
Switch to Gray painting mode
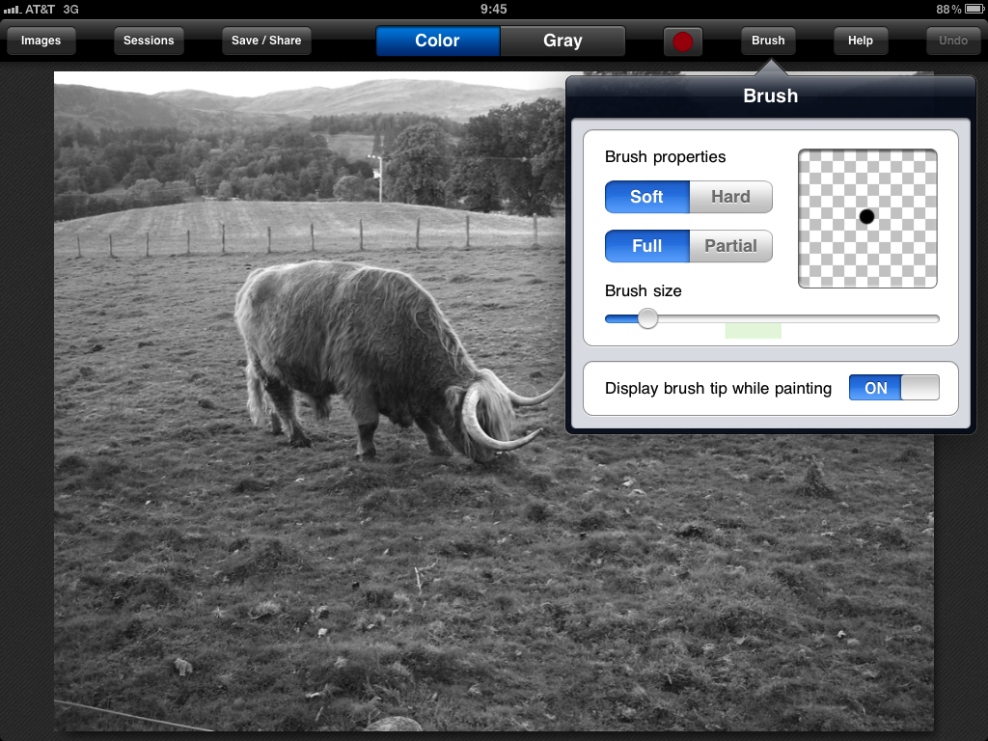(563, 41)
